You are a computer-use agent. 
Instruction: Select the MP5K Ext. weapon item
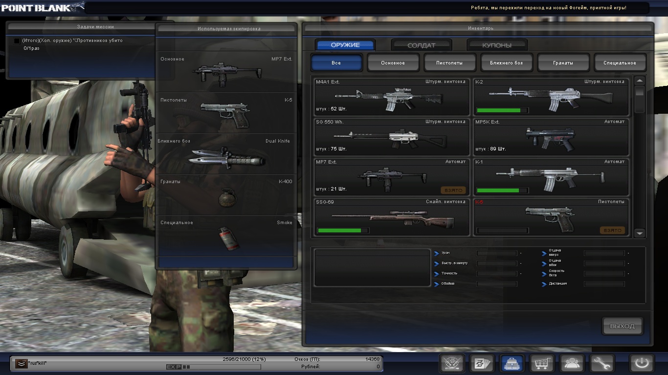point(551,137)
